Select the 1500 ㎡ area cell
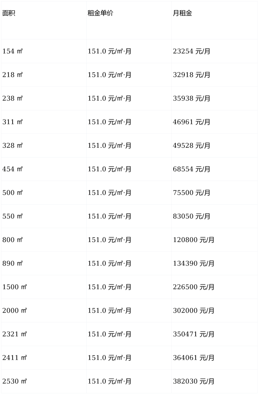This screenshot has height=394, width=259. (15, 287)
